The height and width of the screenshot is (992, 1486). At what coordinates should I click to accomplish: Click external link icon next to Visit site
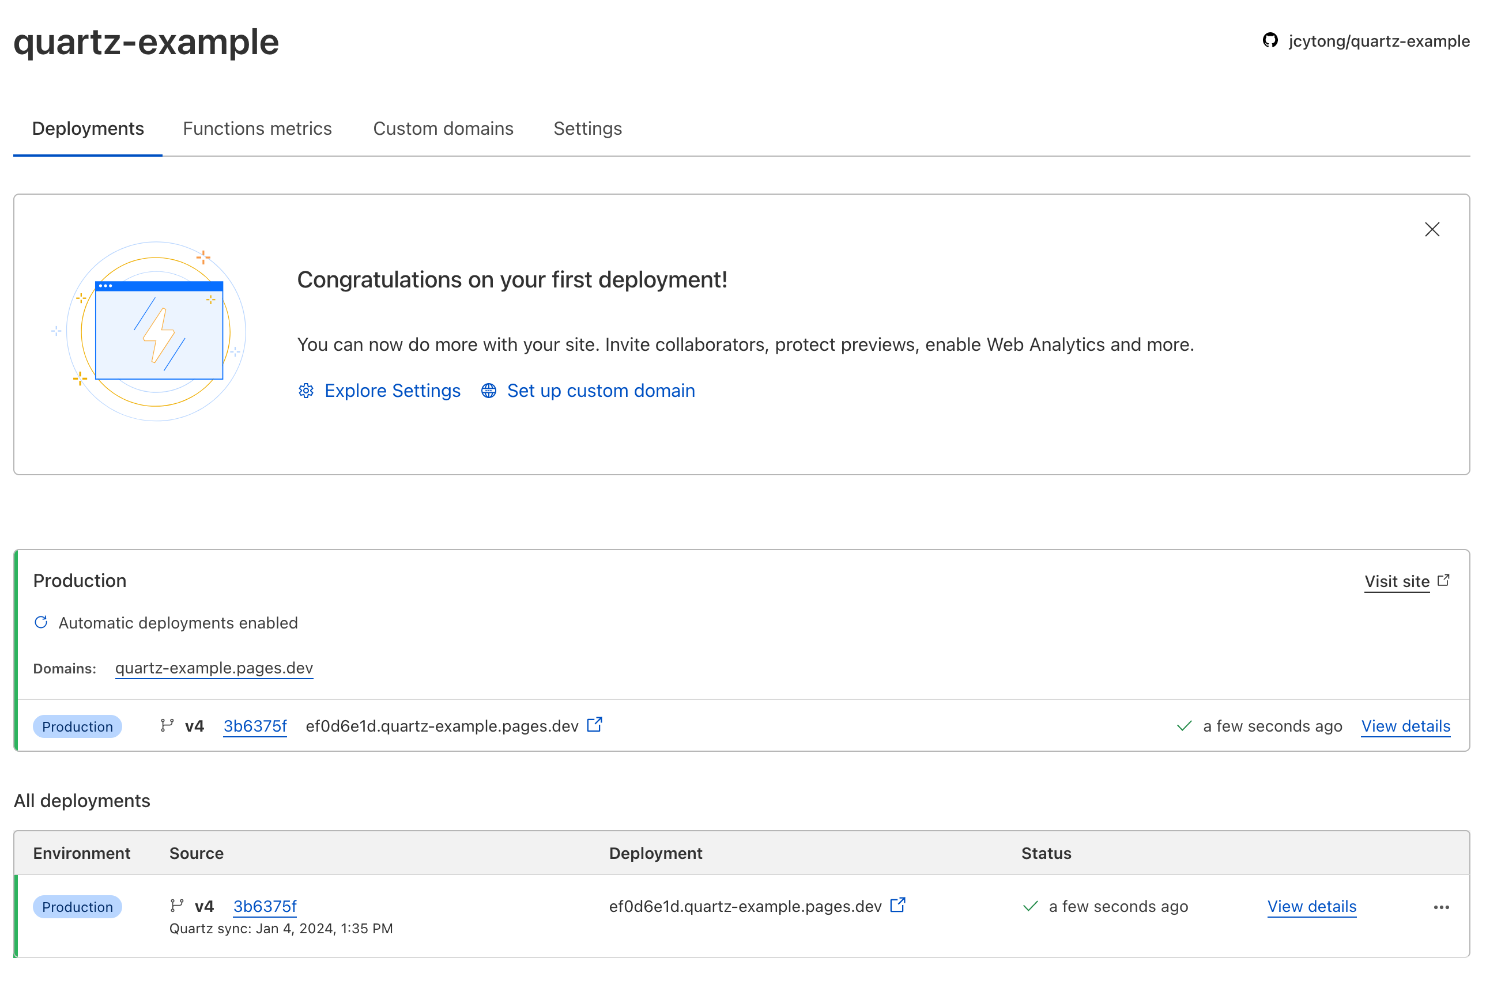click(1443, 580)
